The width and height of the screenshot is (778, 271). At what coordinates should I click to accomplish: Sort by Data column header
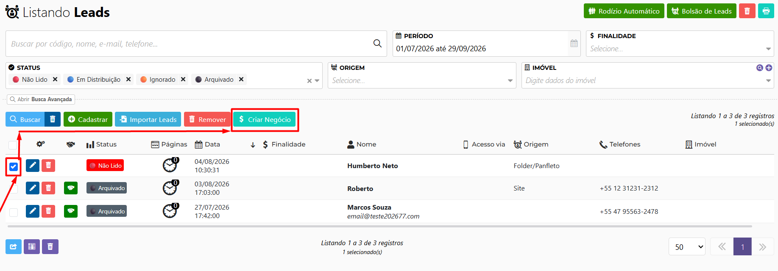[x=207, y=144]
